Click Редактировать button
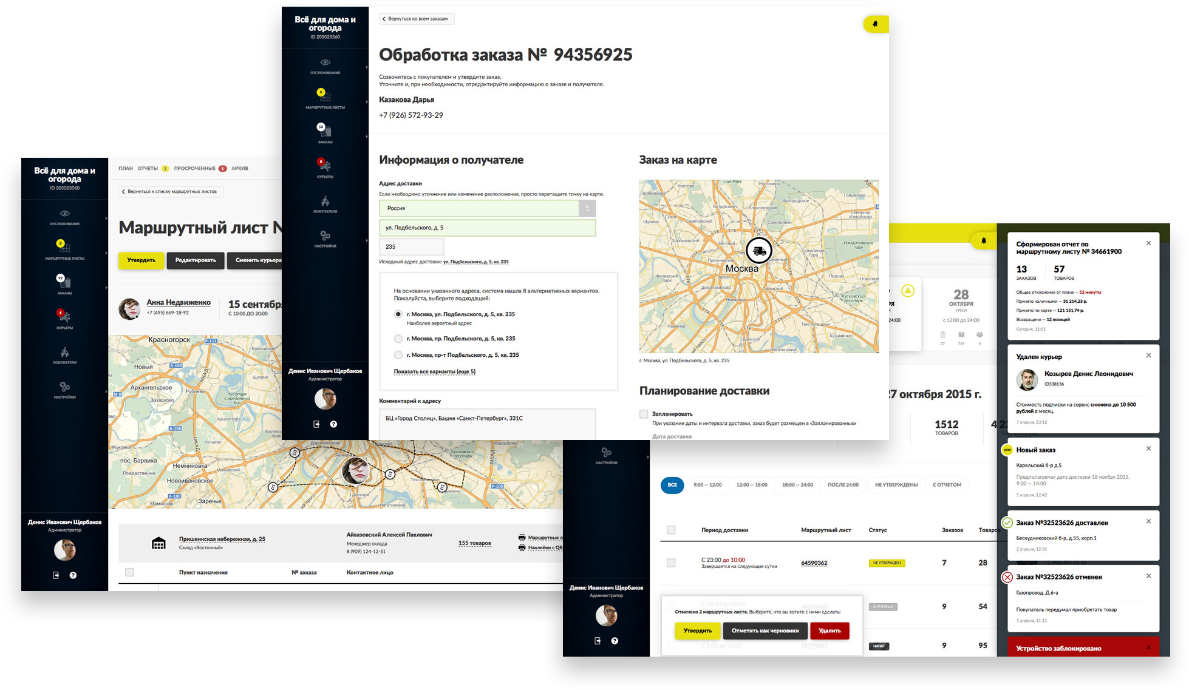This screenshot has width=1189, height=690. click(196, 260)
